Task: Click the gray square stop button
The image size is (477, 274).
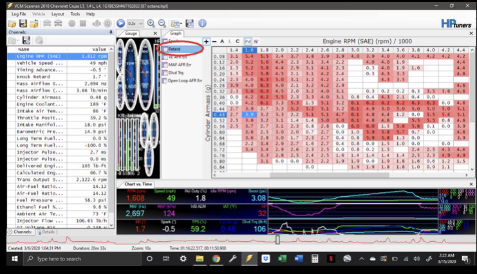Action: [x=83, y=23]
